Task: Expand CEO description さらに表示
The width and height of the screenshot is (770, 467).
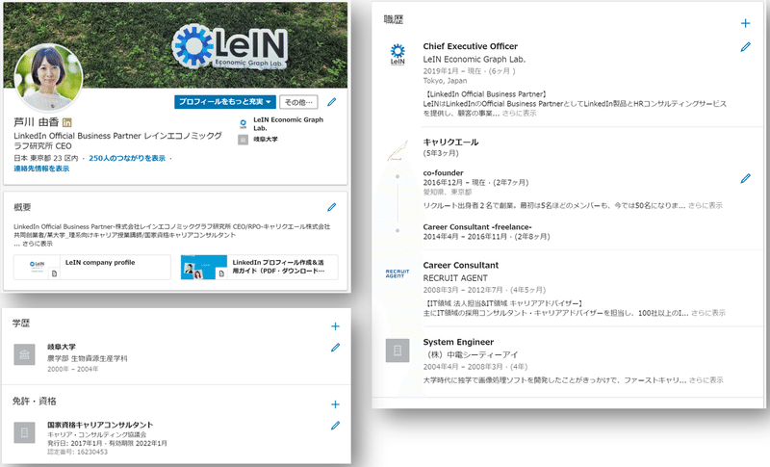Action: [x=519, y=114]
